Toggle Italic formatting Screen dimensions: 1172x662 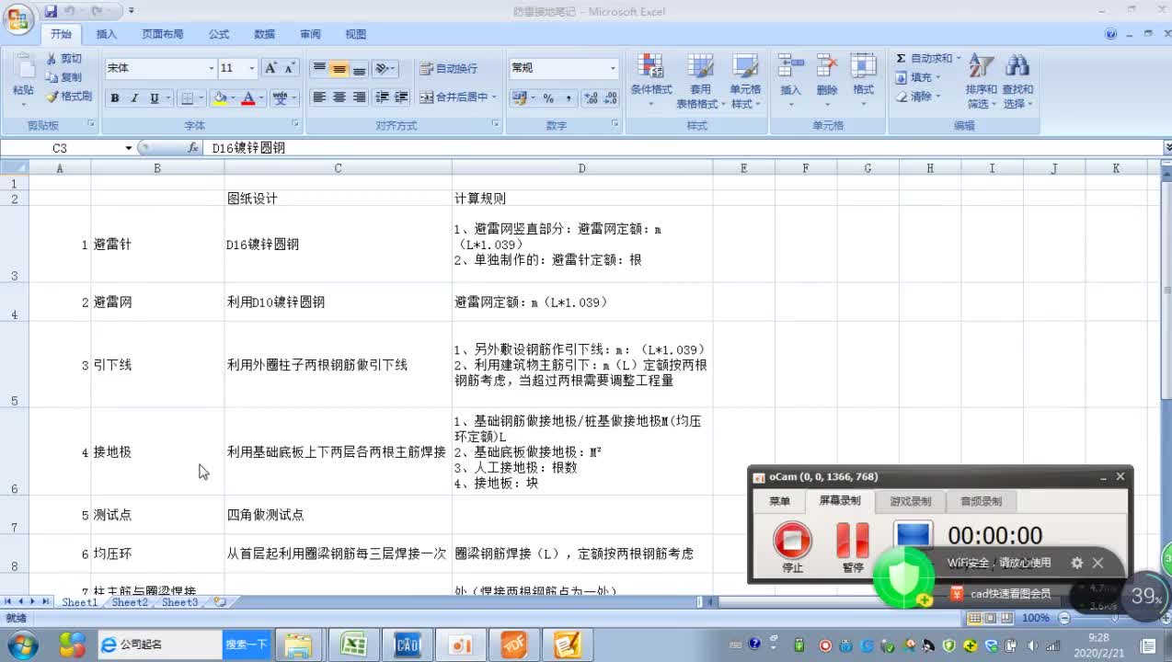(134, 98)
